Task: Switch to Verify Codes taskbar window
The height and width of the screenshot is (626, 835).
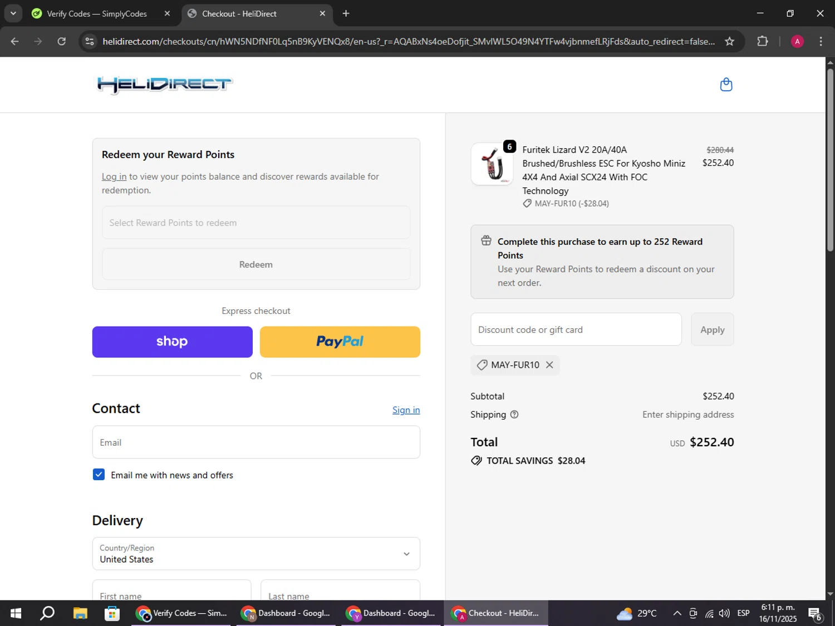Action: pyautogui.click(x=181, y=613)
